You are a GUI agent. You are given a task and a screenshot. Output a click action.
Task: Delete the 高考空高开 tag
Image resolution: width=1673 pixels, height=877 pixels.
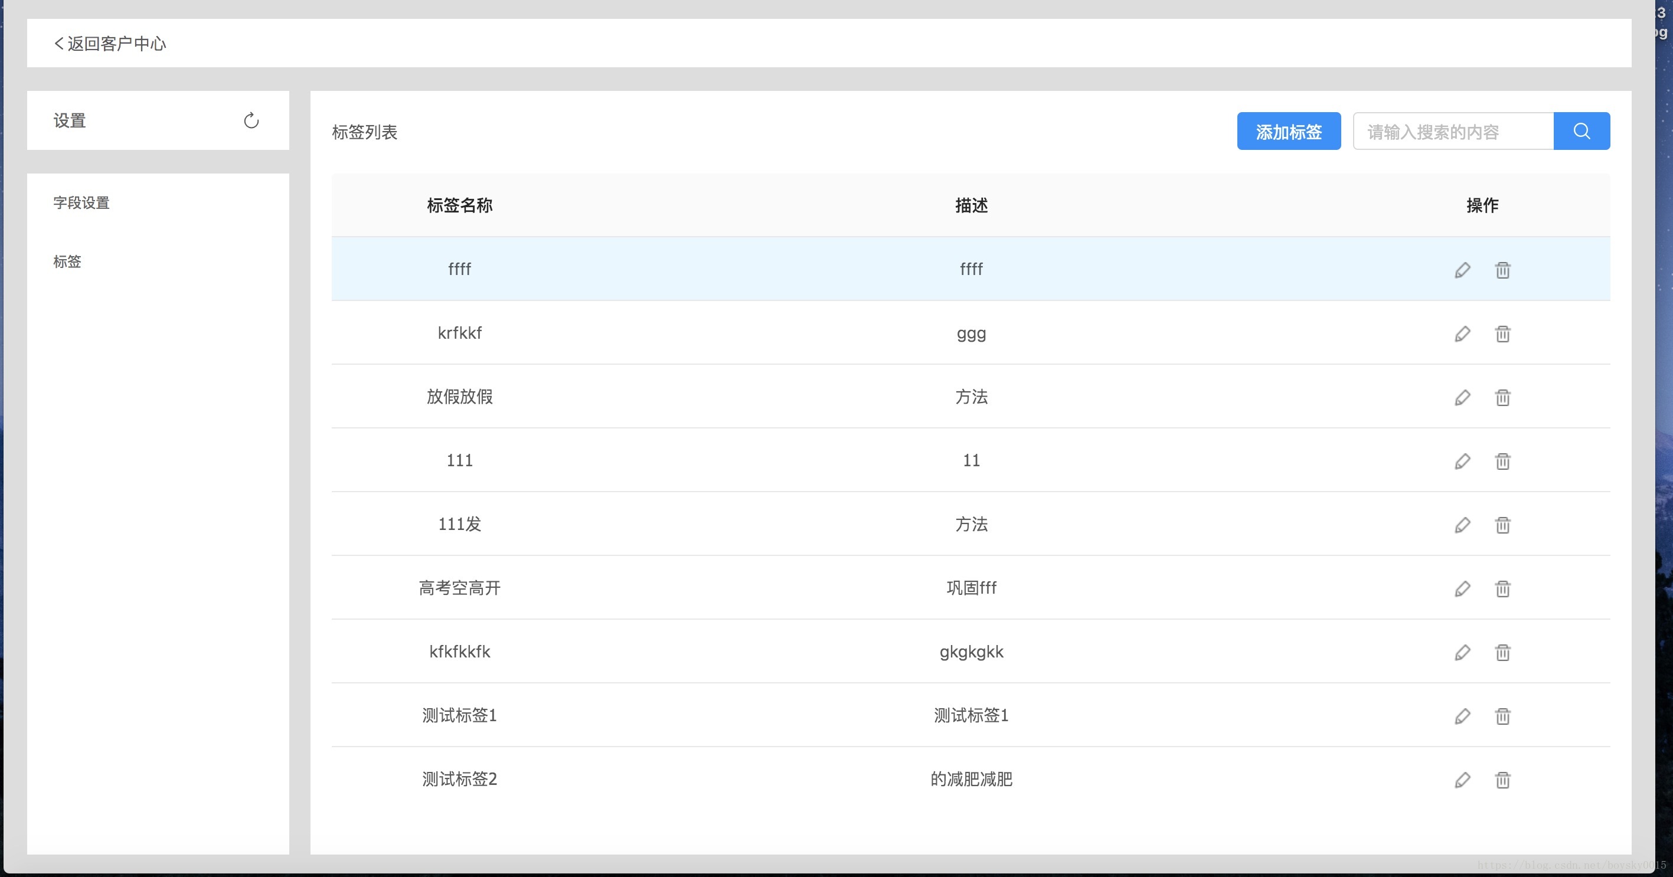click(x=1502, y=589)
